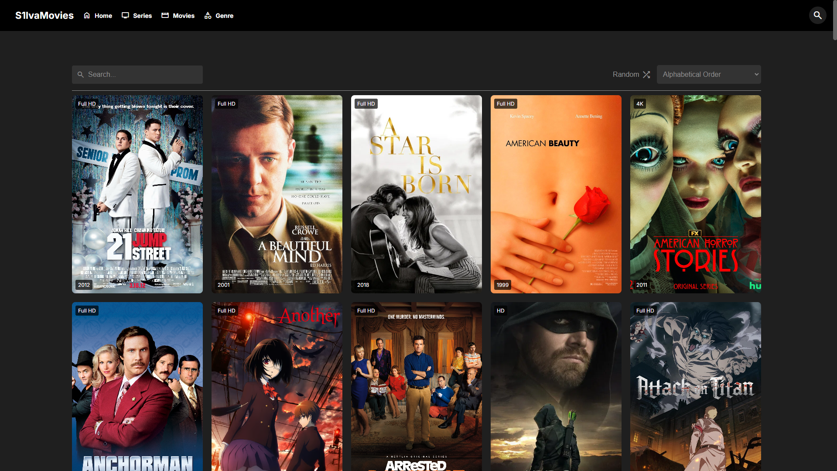
Task: Select the A Beautiful Mind poster
Action: pyautogui.click(x=277, y=194)
